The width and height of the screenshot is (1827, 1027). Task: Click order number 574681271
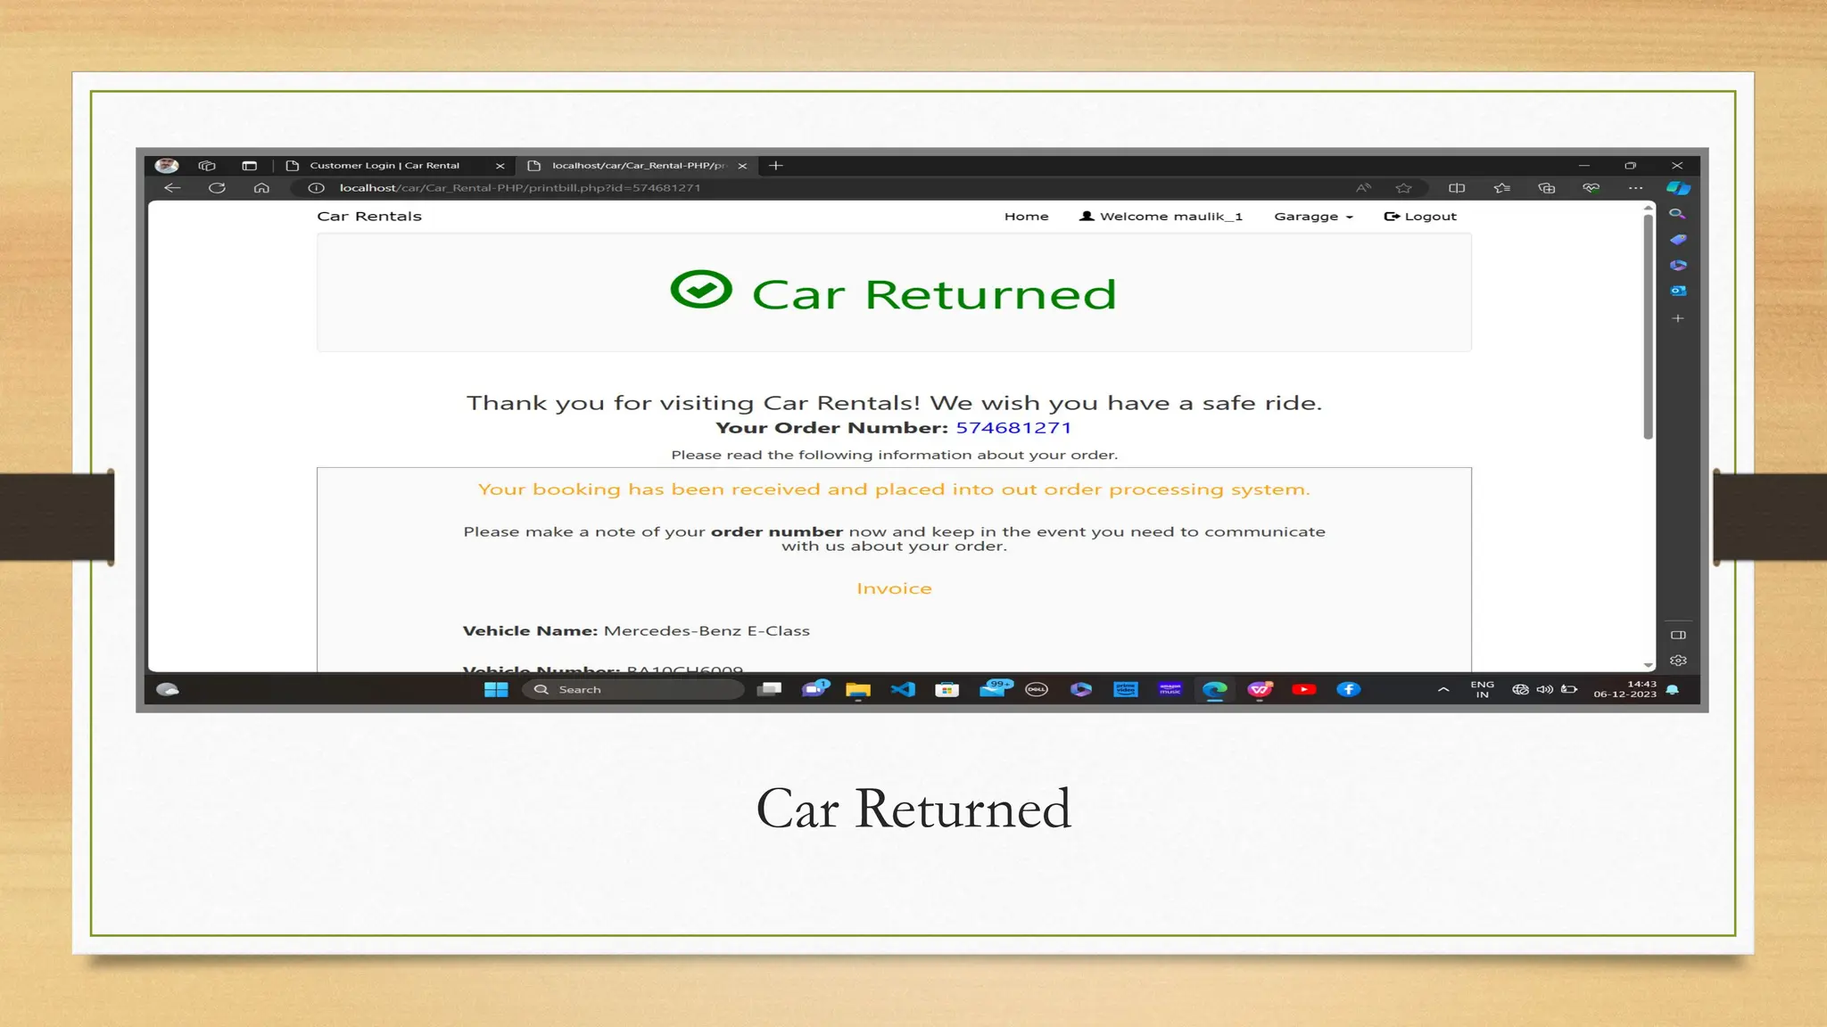[x=1013, y=428]
